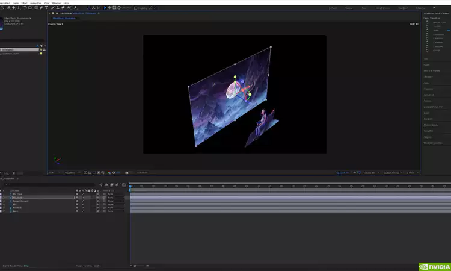451x271 pixels.
Task: Open the Classic 3D renderer dropdown
Action: tap(372, 173)
